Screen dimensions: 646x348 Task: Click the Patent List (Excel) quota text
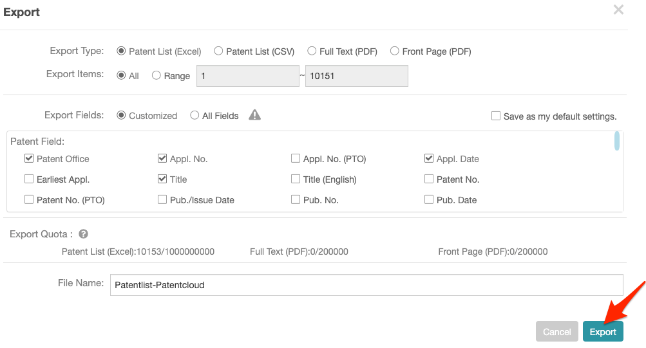click(x=138, y=252)
